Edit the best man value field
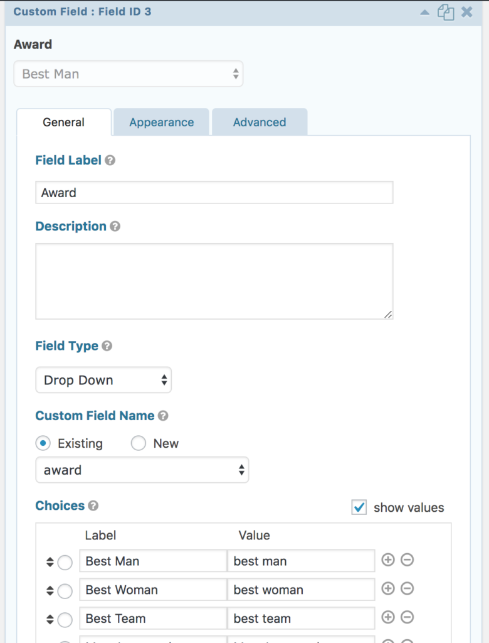 (x=302, y=561)
